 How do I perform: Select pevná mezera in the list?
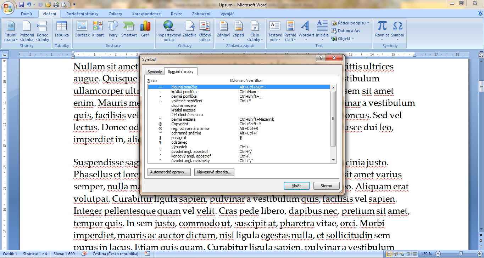pyautogui.click(x=239, y=119)
